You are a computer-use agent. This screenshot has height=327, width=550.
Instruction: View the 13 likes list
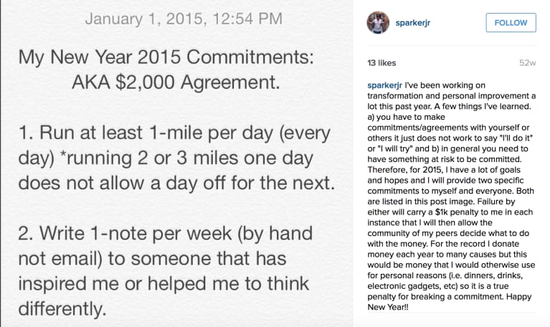[381, 63]
